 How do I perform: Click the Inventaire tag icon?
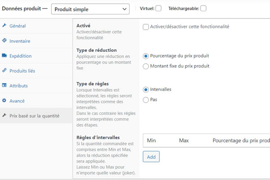coord(4,40)
